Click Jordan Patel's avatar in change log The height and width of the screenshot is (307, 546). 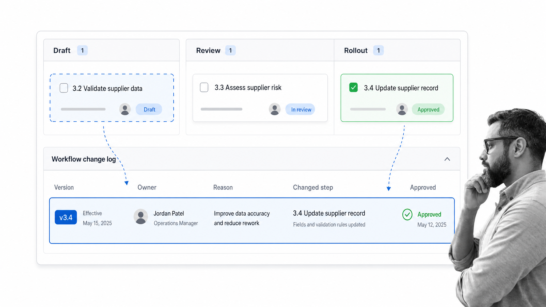click(141, 216)
